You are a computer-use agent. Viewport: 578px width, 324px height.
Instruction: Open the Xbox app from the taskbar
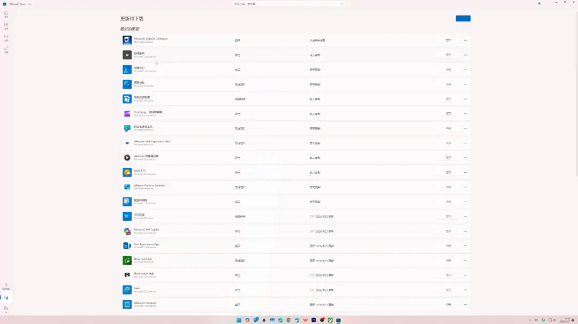pos(330,320)
